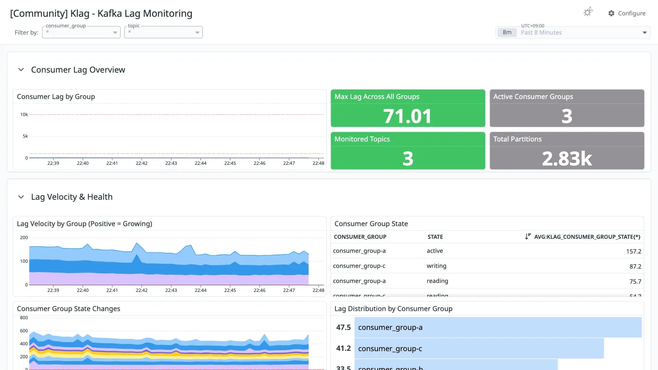The width and height of the screenshot is (658, 370).
Task: Click the 47.5 value in Lag Distribution
Action: [343, 328]
